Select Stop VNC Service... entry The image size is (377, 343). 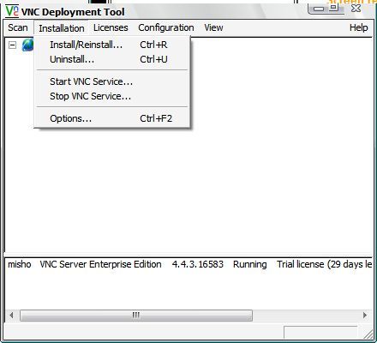[112, 96]
